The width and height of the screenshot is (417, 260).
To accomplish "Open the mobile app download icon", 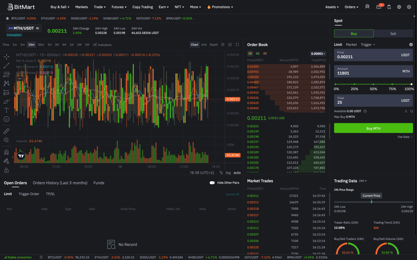I will (389, 7).
